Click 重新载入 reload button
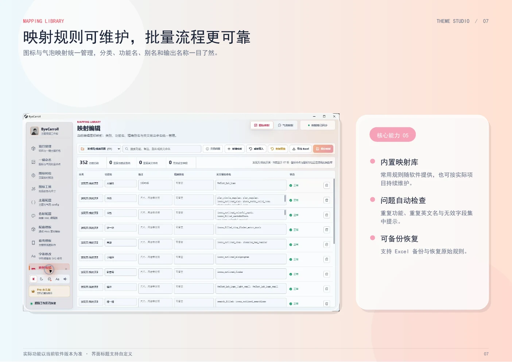Screen dimensions: 512x362 point(256,149)
